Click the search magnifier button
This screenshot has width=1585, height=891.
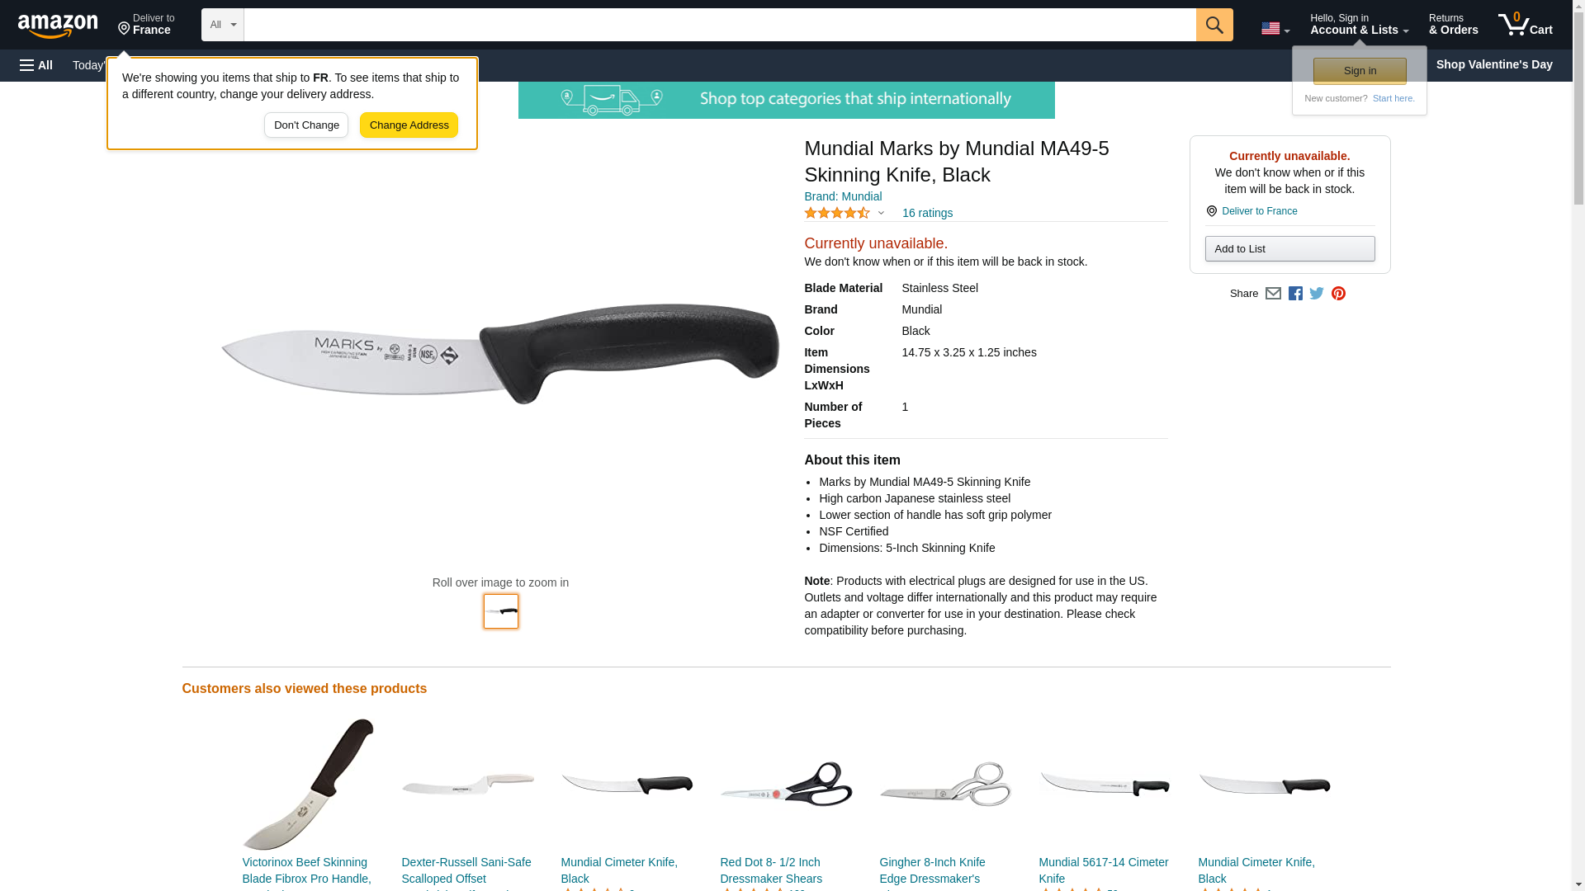pos(1214,25)
